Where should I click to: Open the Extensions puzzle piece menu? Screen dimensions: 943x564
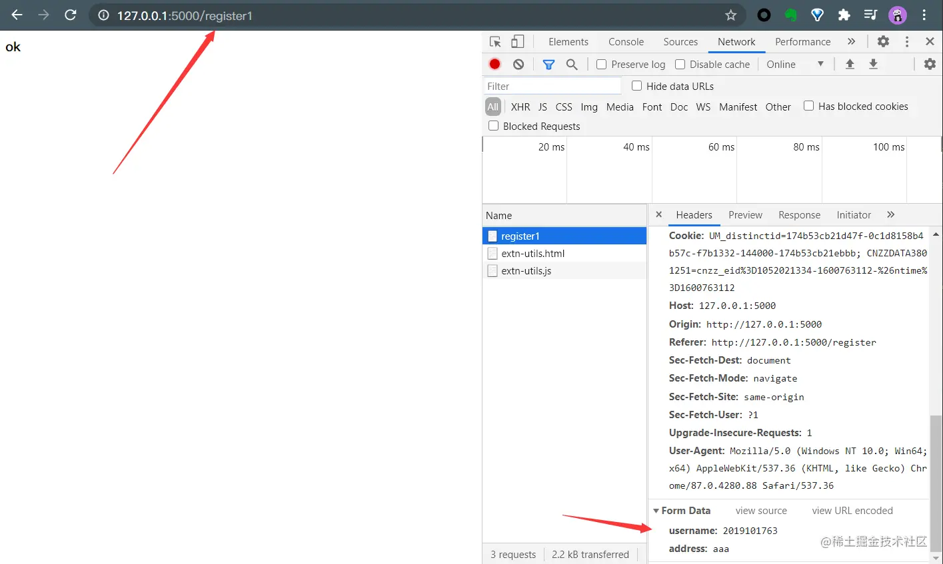(844, 15)
